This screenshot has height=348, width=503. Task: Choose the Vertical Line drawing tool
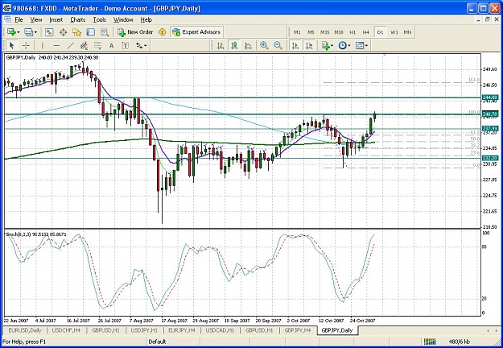(42, 46)
